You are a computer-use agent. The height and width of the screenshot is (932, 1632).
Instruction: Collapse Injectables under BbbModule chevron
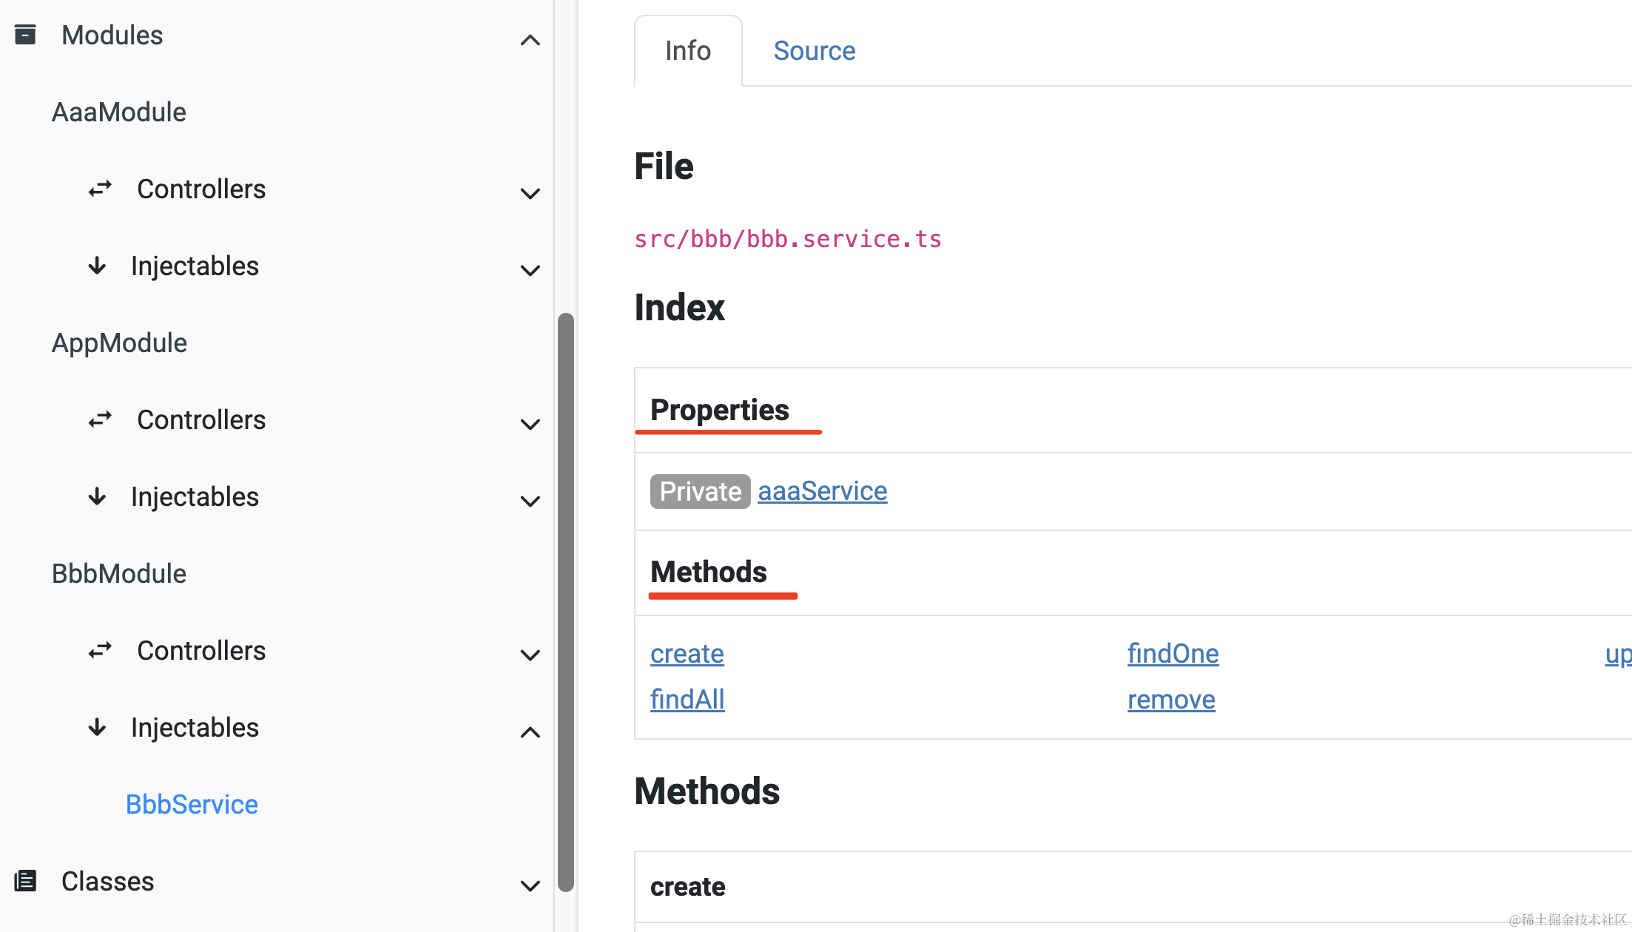(530, 732)
